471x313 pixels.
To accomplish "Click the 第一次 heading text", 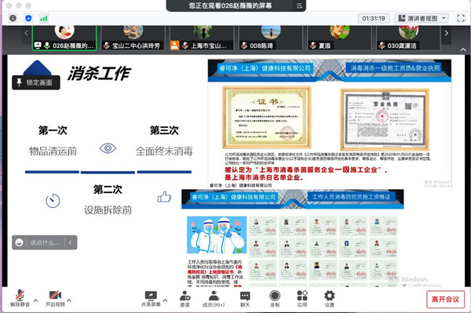I will 53,130.
